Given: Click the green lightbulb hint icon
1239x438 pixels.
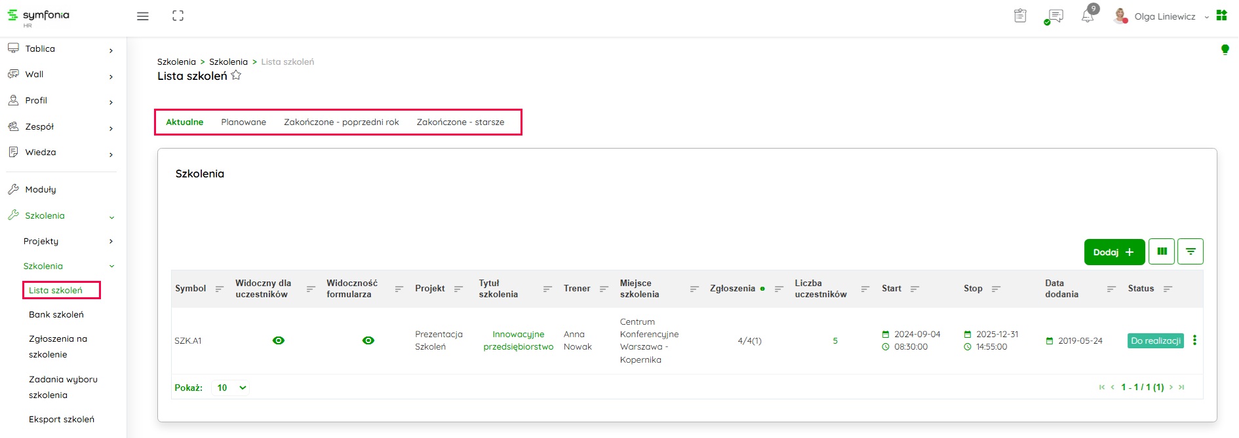Looking at the screenshot, I should pyautogui.click(x=1225, y=50).
